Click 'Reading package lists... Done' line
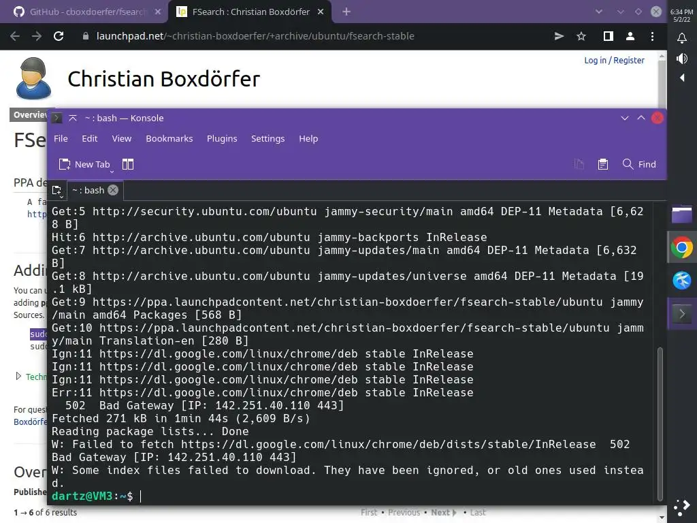Viewport: 697px width, 523px height. click(x=150, y=431)
